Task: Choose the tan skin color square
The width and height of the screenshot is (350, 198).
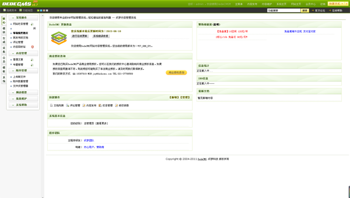Action: [x=44, y=10]
